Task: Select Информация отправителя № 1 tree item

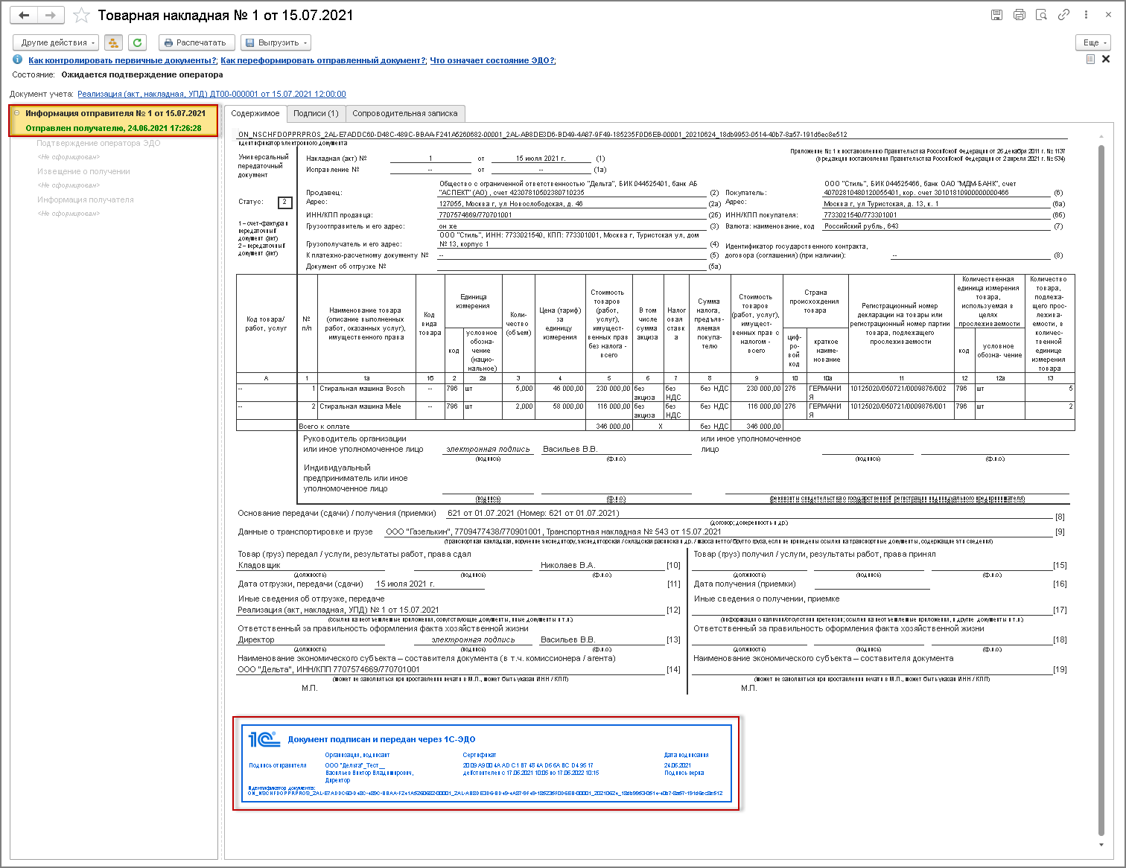Action: [115, 113]
